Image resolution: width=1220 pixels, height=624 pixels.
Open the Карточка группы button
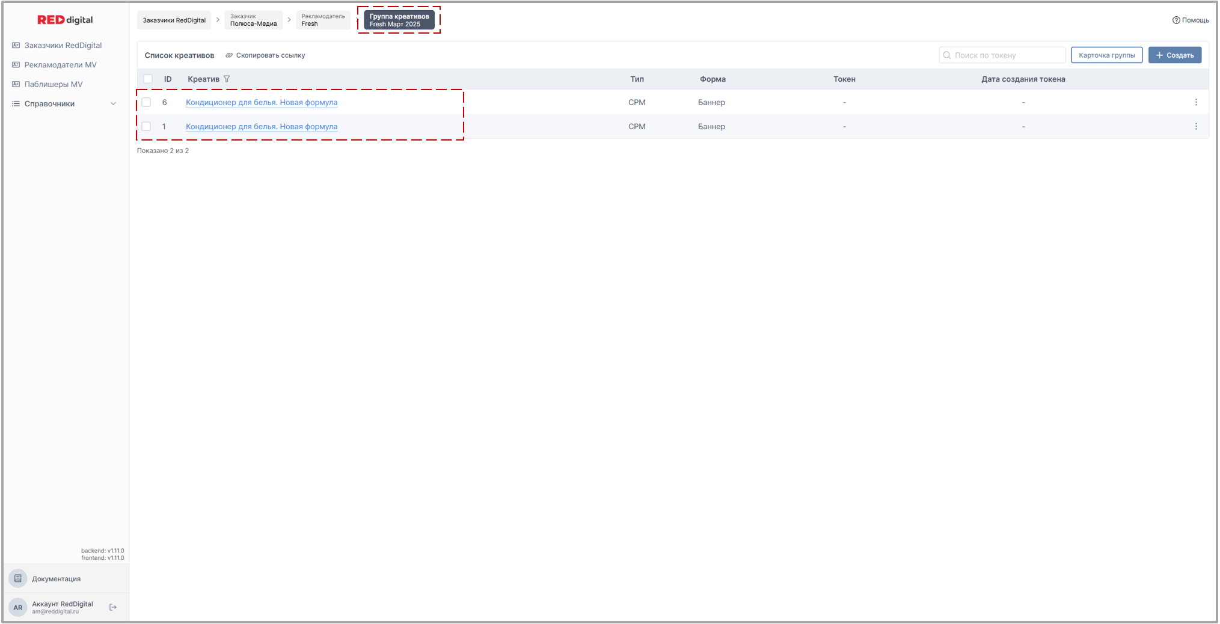coord(1106,55)
